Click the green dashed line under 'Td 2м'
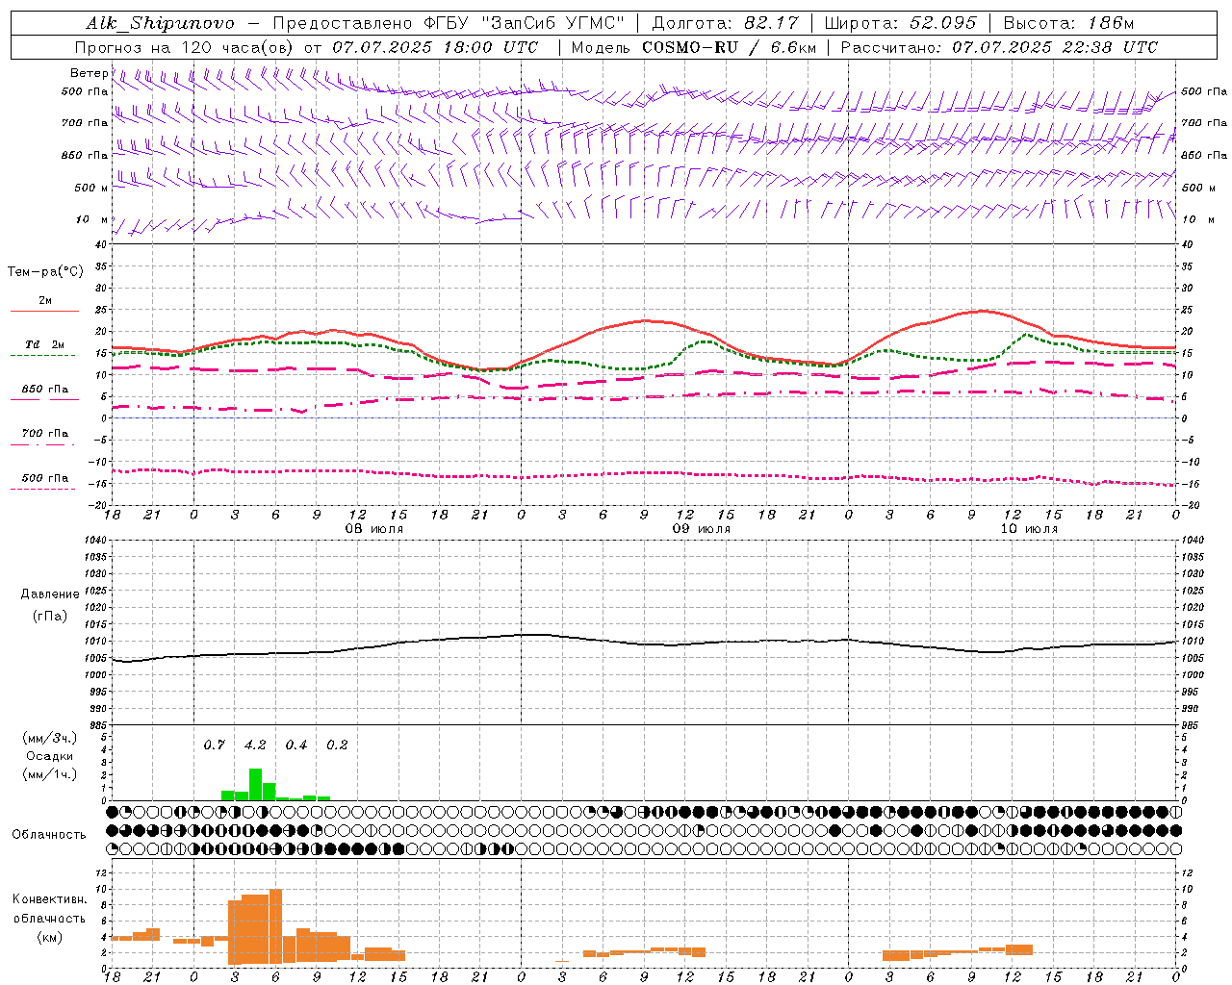This screenshot has width=1232, height=985. click(x=42, y=356)
